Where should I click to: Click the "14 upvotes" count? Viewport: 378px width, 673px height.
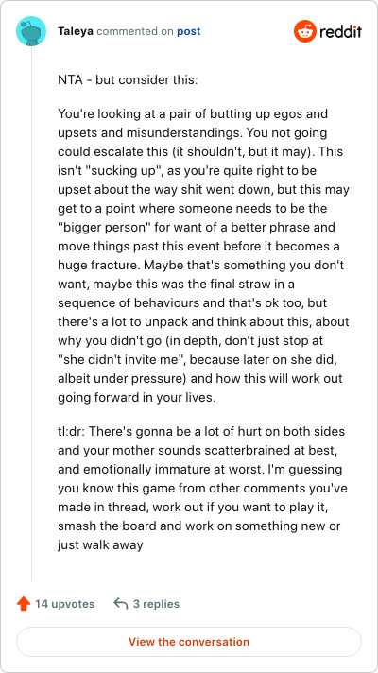(x=65, y=604)
